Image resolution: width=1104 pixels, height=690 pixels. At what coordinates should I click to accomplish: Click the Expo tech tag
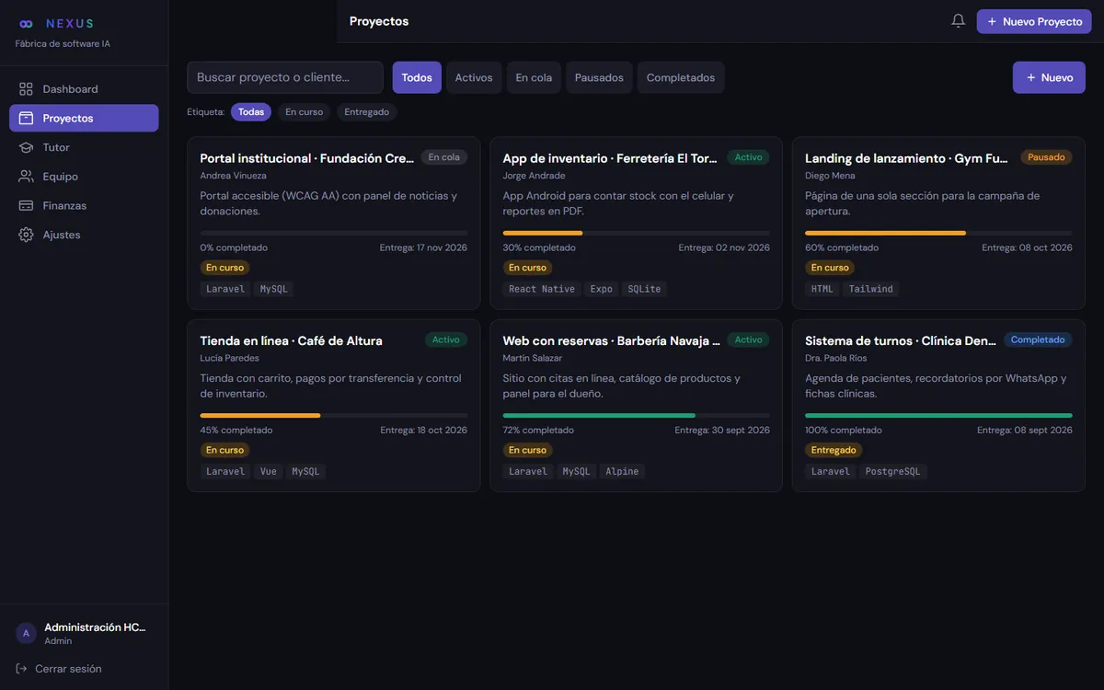tap(602, 289)
